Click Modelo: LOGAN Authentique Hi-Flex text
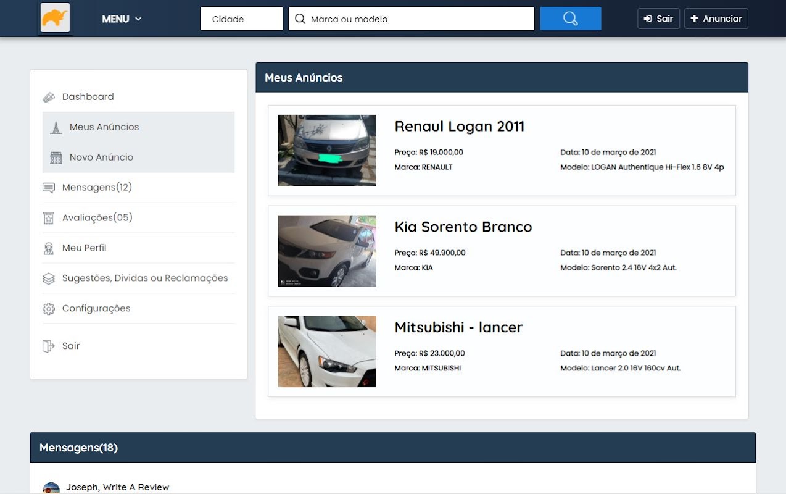The height and width of the screenshot is (494, 786). click(x=642, y=167)
